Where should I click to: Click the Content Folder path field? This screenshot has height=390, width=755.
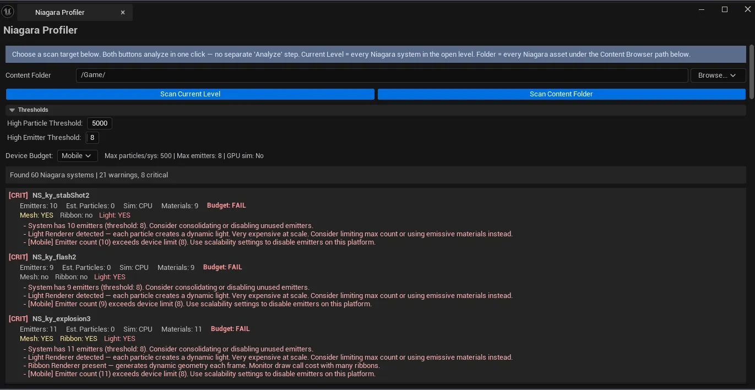tap(382, 75)
